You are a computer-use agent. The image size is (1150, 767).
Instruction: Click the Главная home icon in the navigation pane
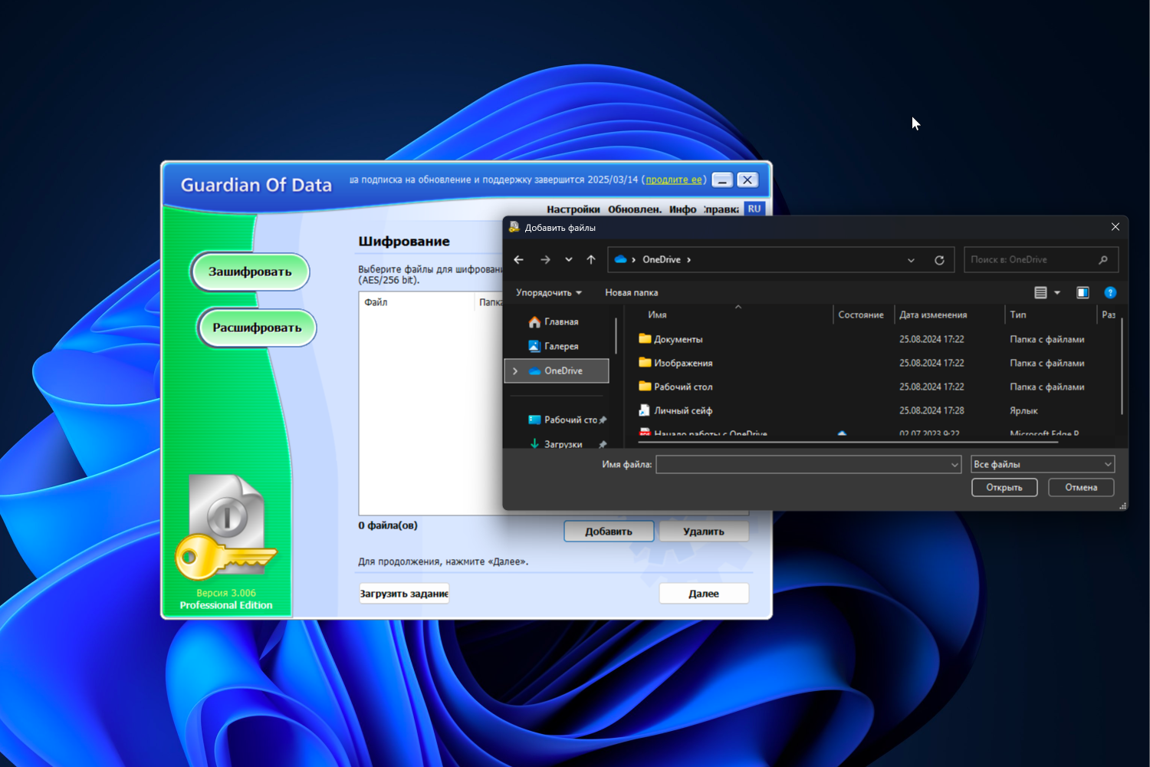point(534,322)
